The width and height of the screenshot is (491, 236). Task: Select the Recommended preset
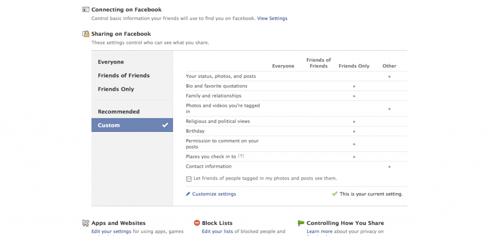119,111
